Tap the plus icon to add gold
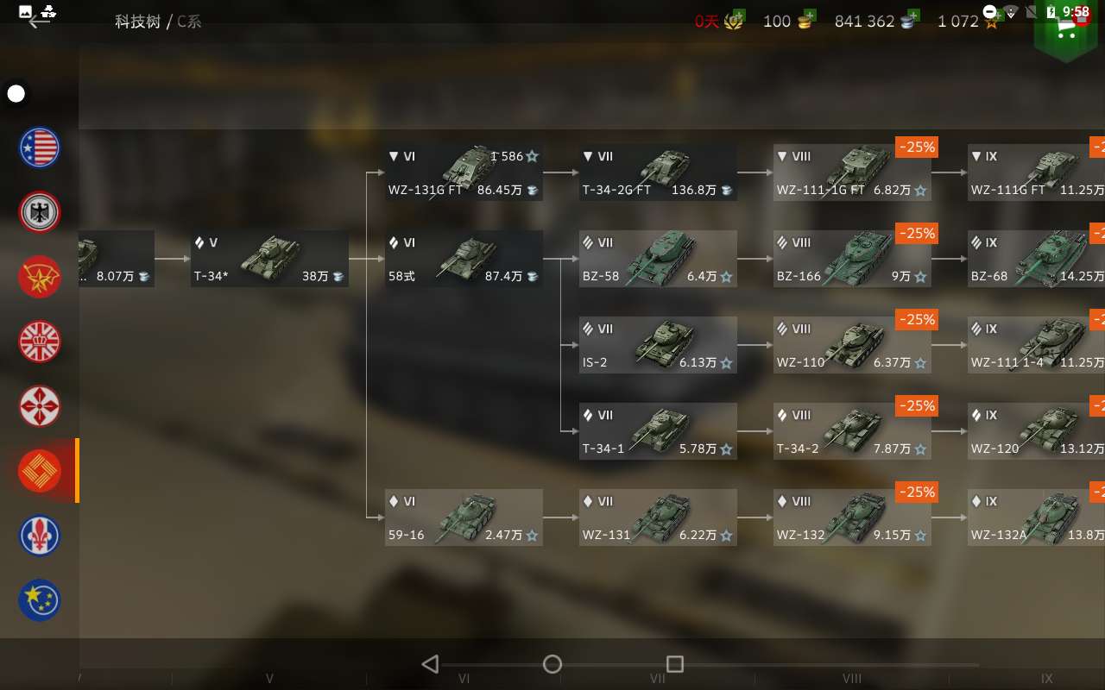 pyautogui.click(x=811, y=16)
